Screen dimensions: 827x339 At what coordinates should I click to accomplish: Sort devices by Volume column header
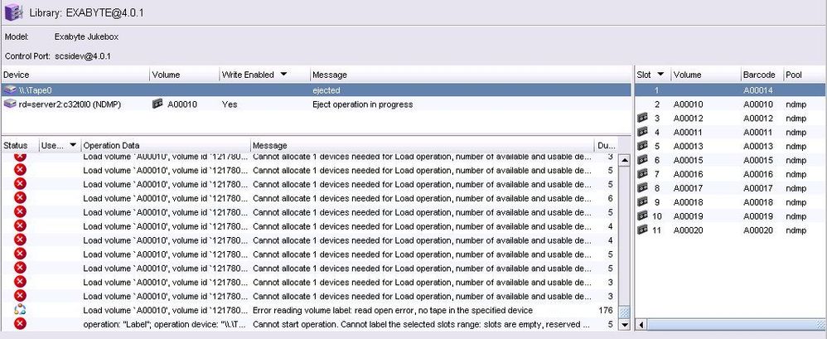coord(185,75)
